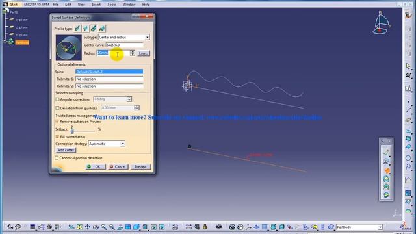Click the Hide/Show icon
This screenshot has width=416, height=234.
point(153,227)
